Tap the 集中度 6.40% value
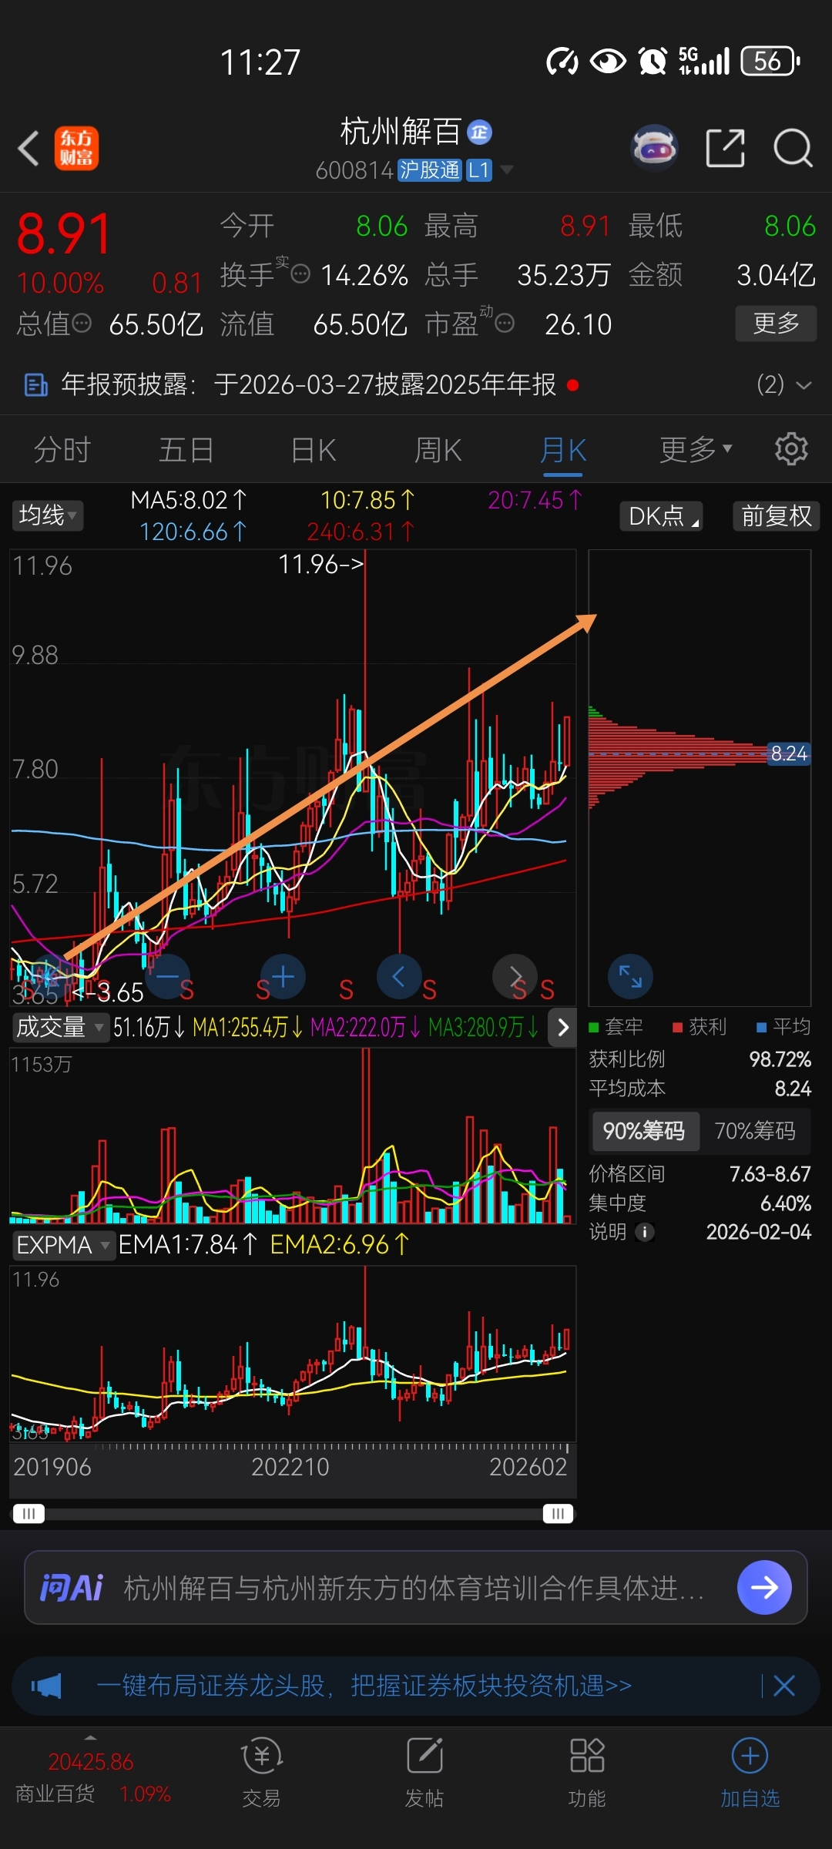832x1849 pixels. pyautogui.click(x=786, y=1203)
